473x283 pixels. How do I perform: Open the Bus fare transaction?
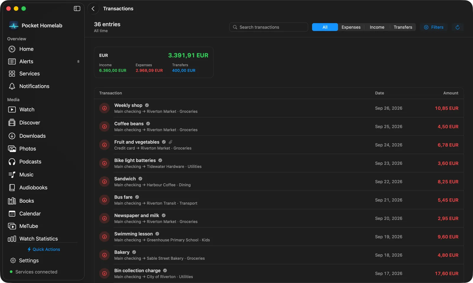279,200
